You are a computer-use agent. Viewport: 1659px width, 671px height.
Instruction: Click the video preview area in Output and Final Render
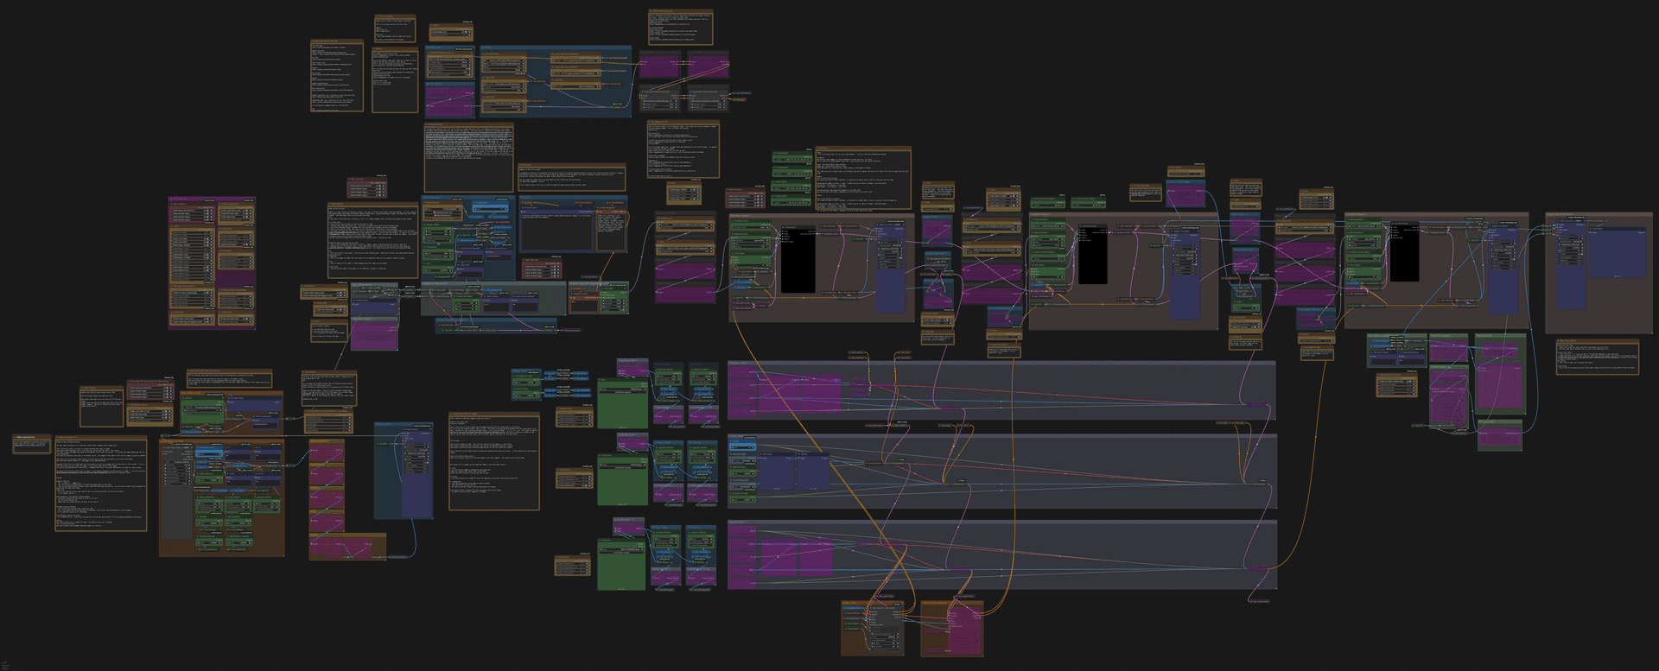pos(1618,252)
